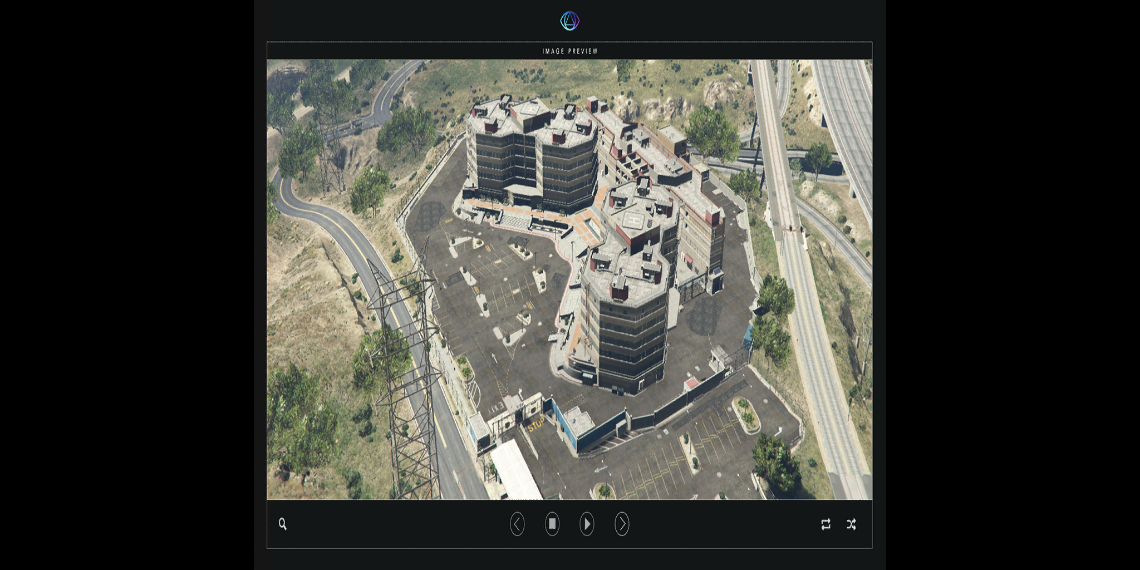Play the image slideshow
The height and width of the screenshot is (570, 1140).
click(587, 524)
